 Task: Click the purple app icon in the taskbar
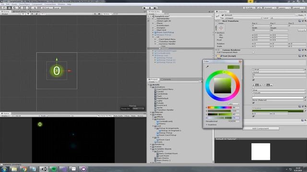(83, 169)
